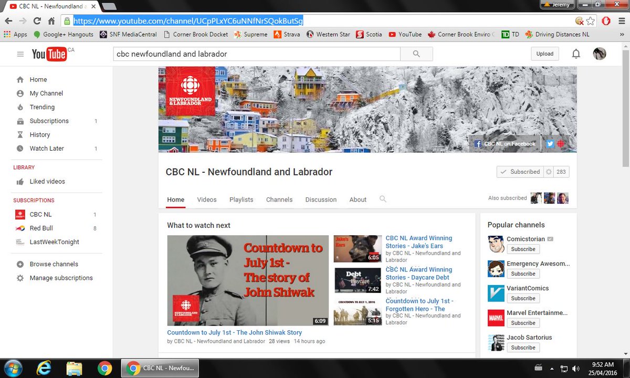
Task: Switch to the Videos tab
Action: [x=207, y=199]
